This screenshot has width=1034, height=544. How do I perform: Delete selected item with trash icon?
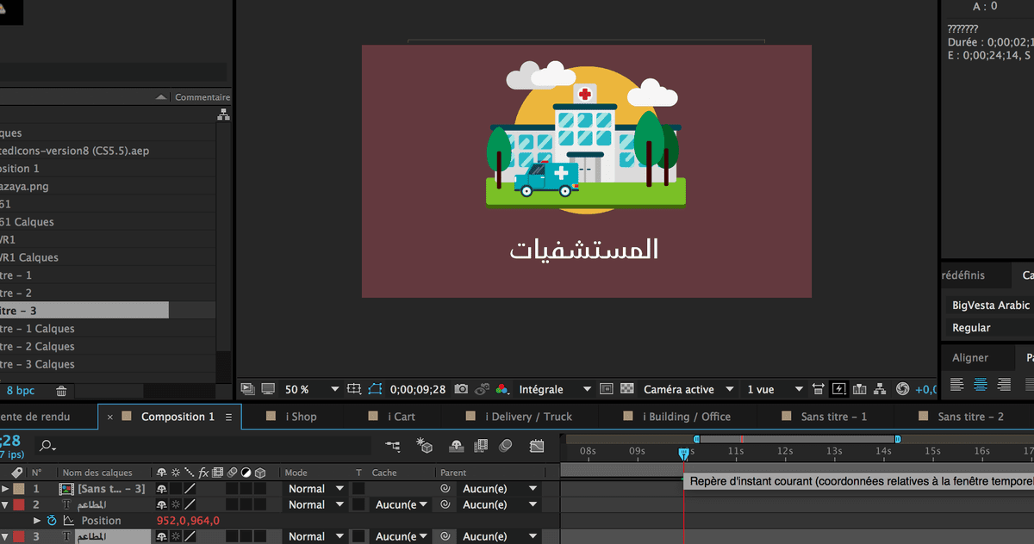(x=61, y=391)
